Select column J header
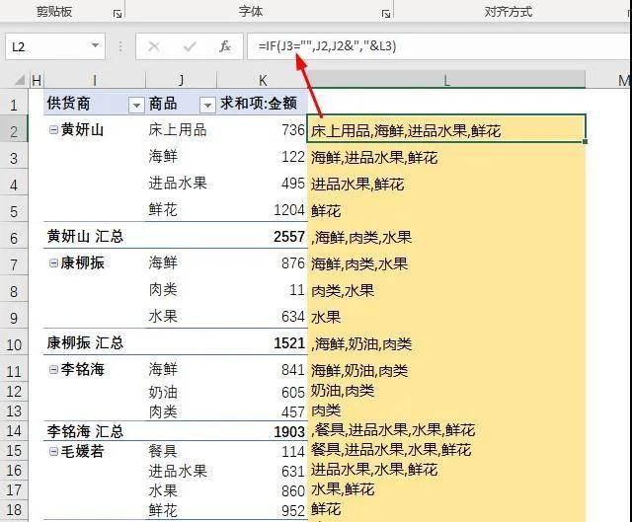The image size is (632, 522). click(181, 81)
